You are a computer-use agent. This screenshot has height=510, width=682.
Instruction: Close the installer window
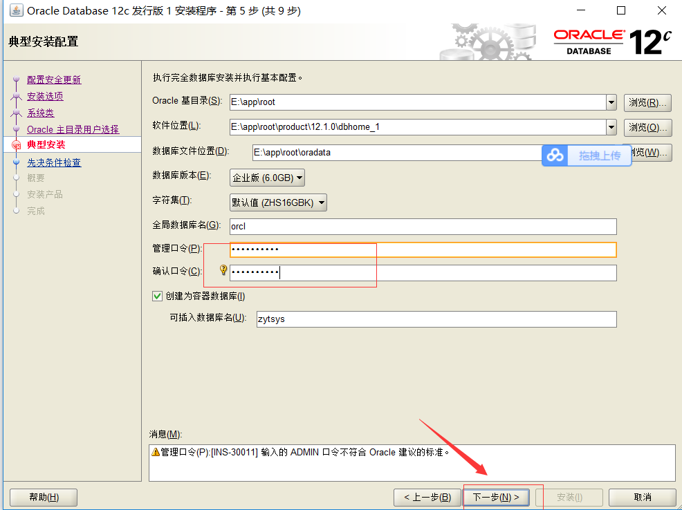point(661,10)
